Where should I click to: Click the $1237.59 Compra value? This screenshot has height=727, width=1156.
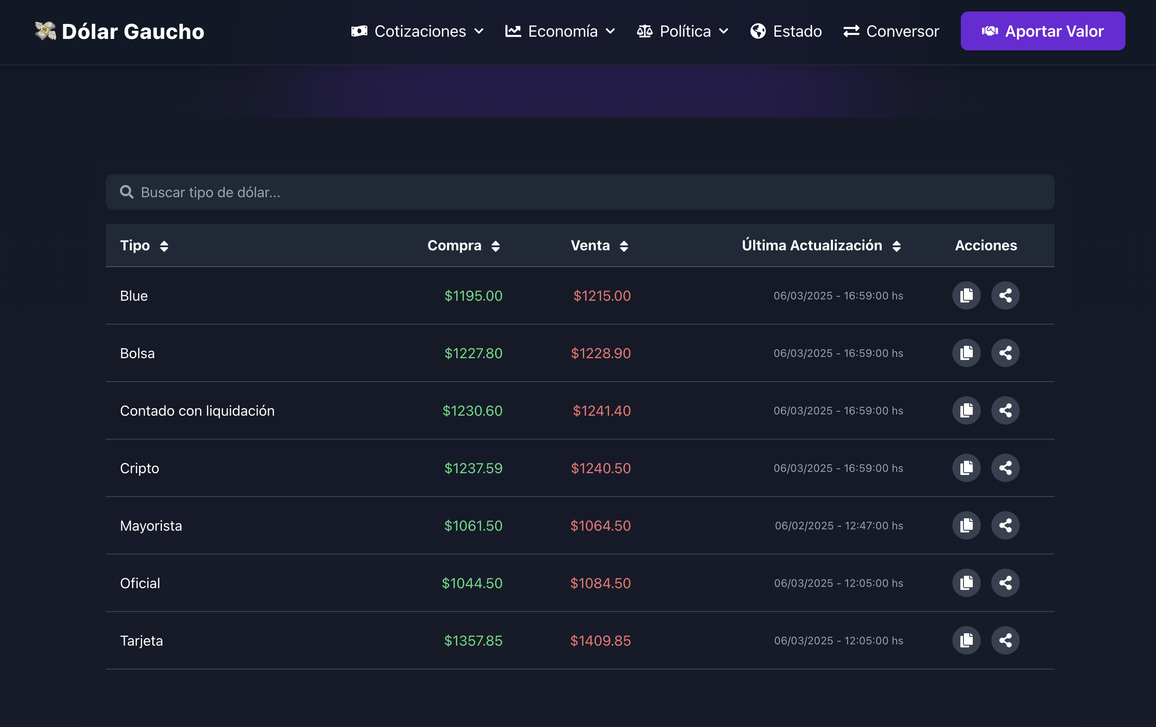[x=474, y=468]
